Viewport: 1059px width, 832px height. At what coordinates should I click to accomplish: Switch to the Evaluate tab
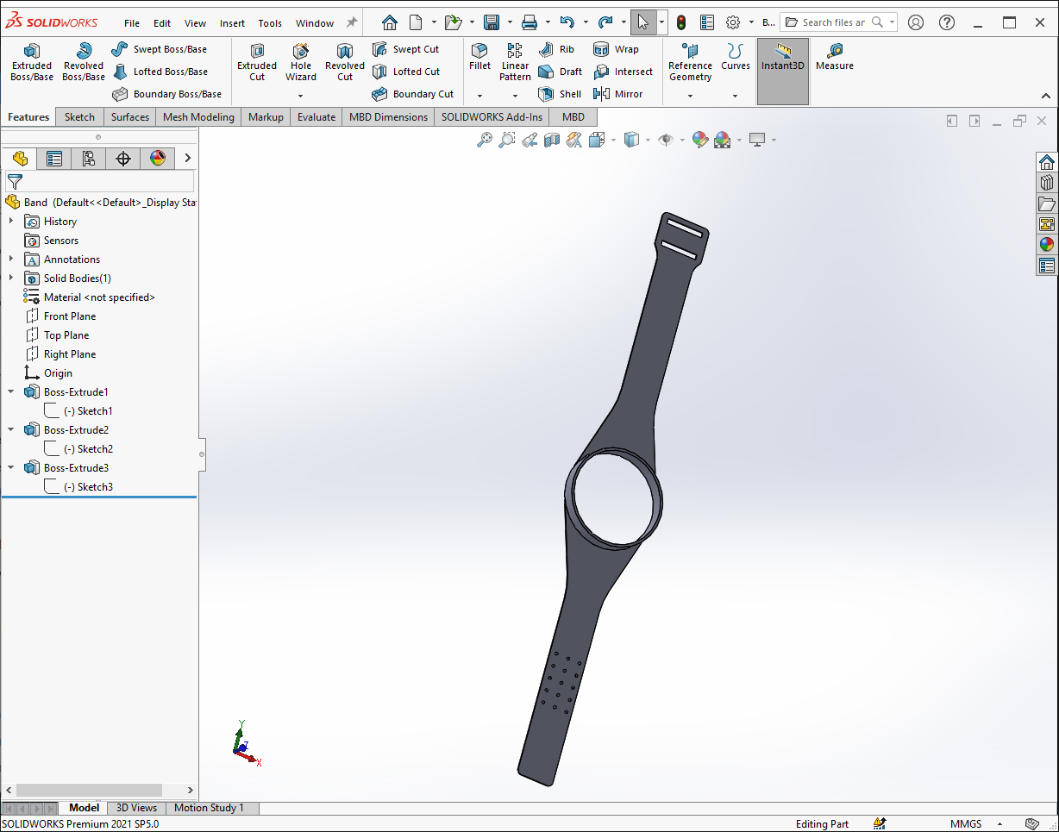point(316,116)
